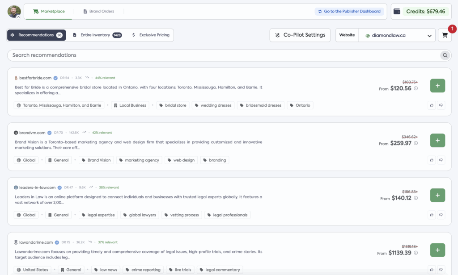Add brandvm.com to cart

point(437,141)
